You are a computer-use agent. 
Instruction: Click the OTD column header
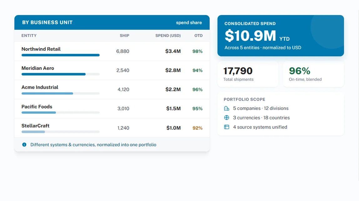pos(199,35)
